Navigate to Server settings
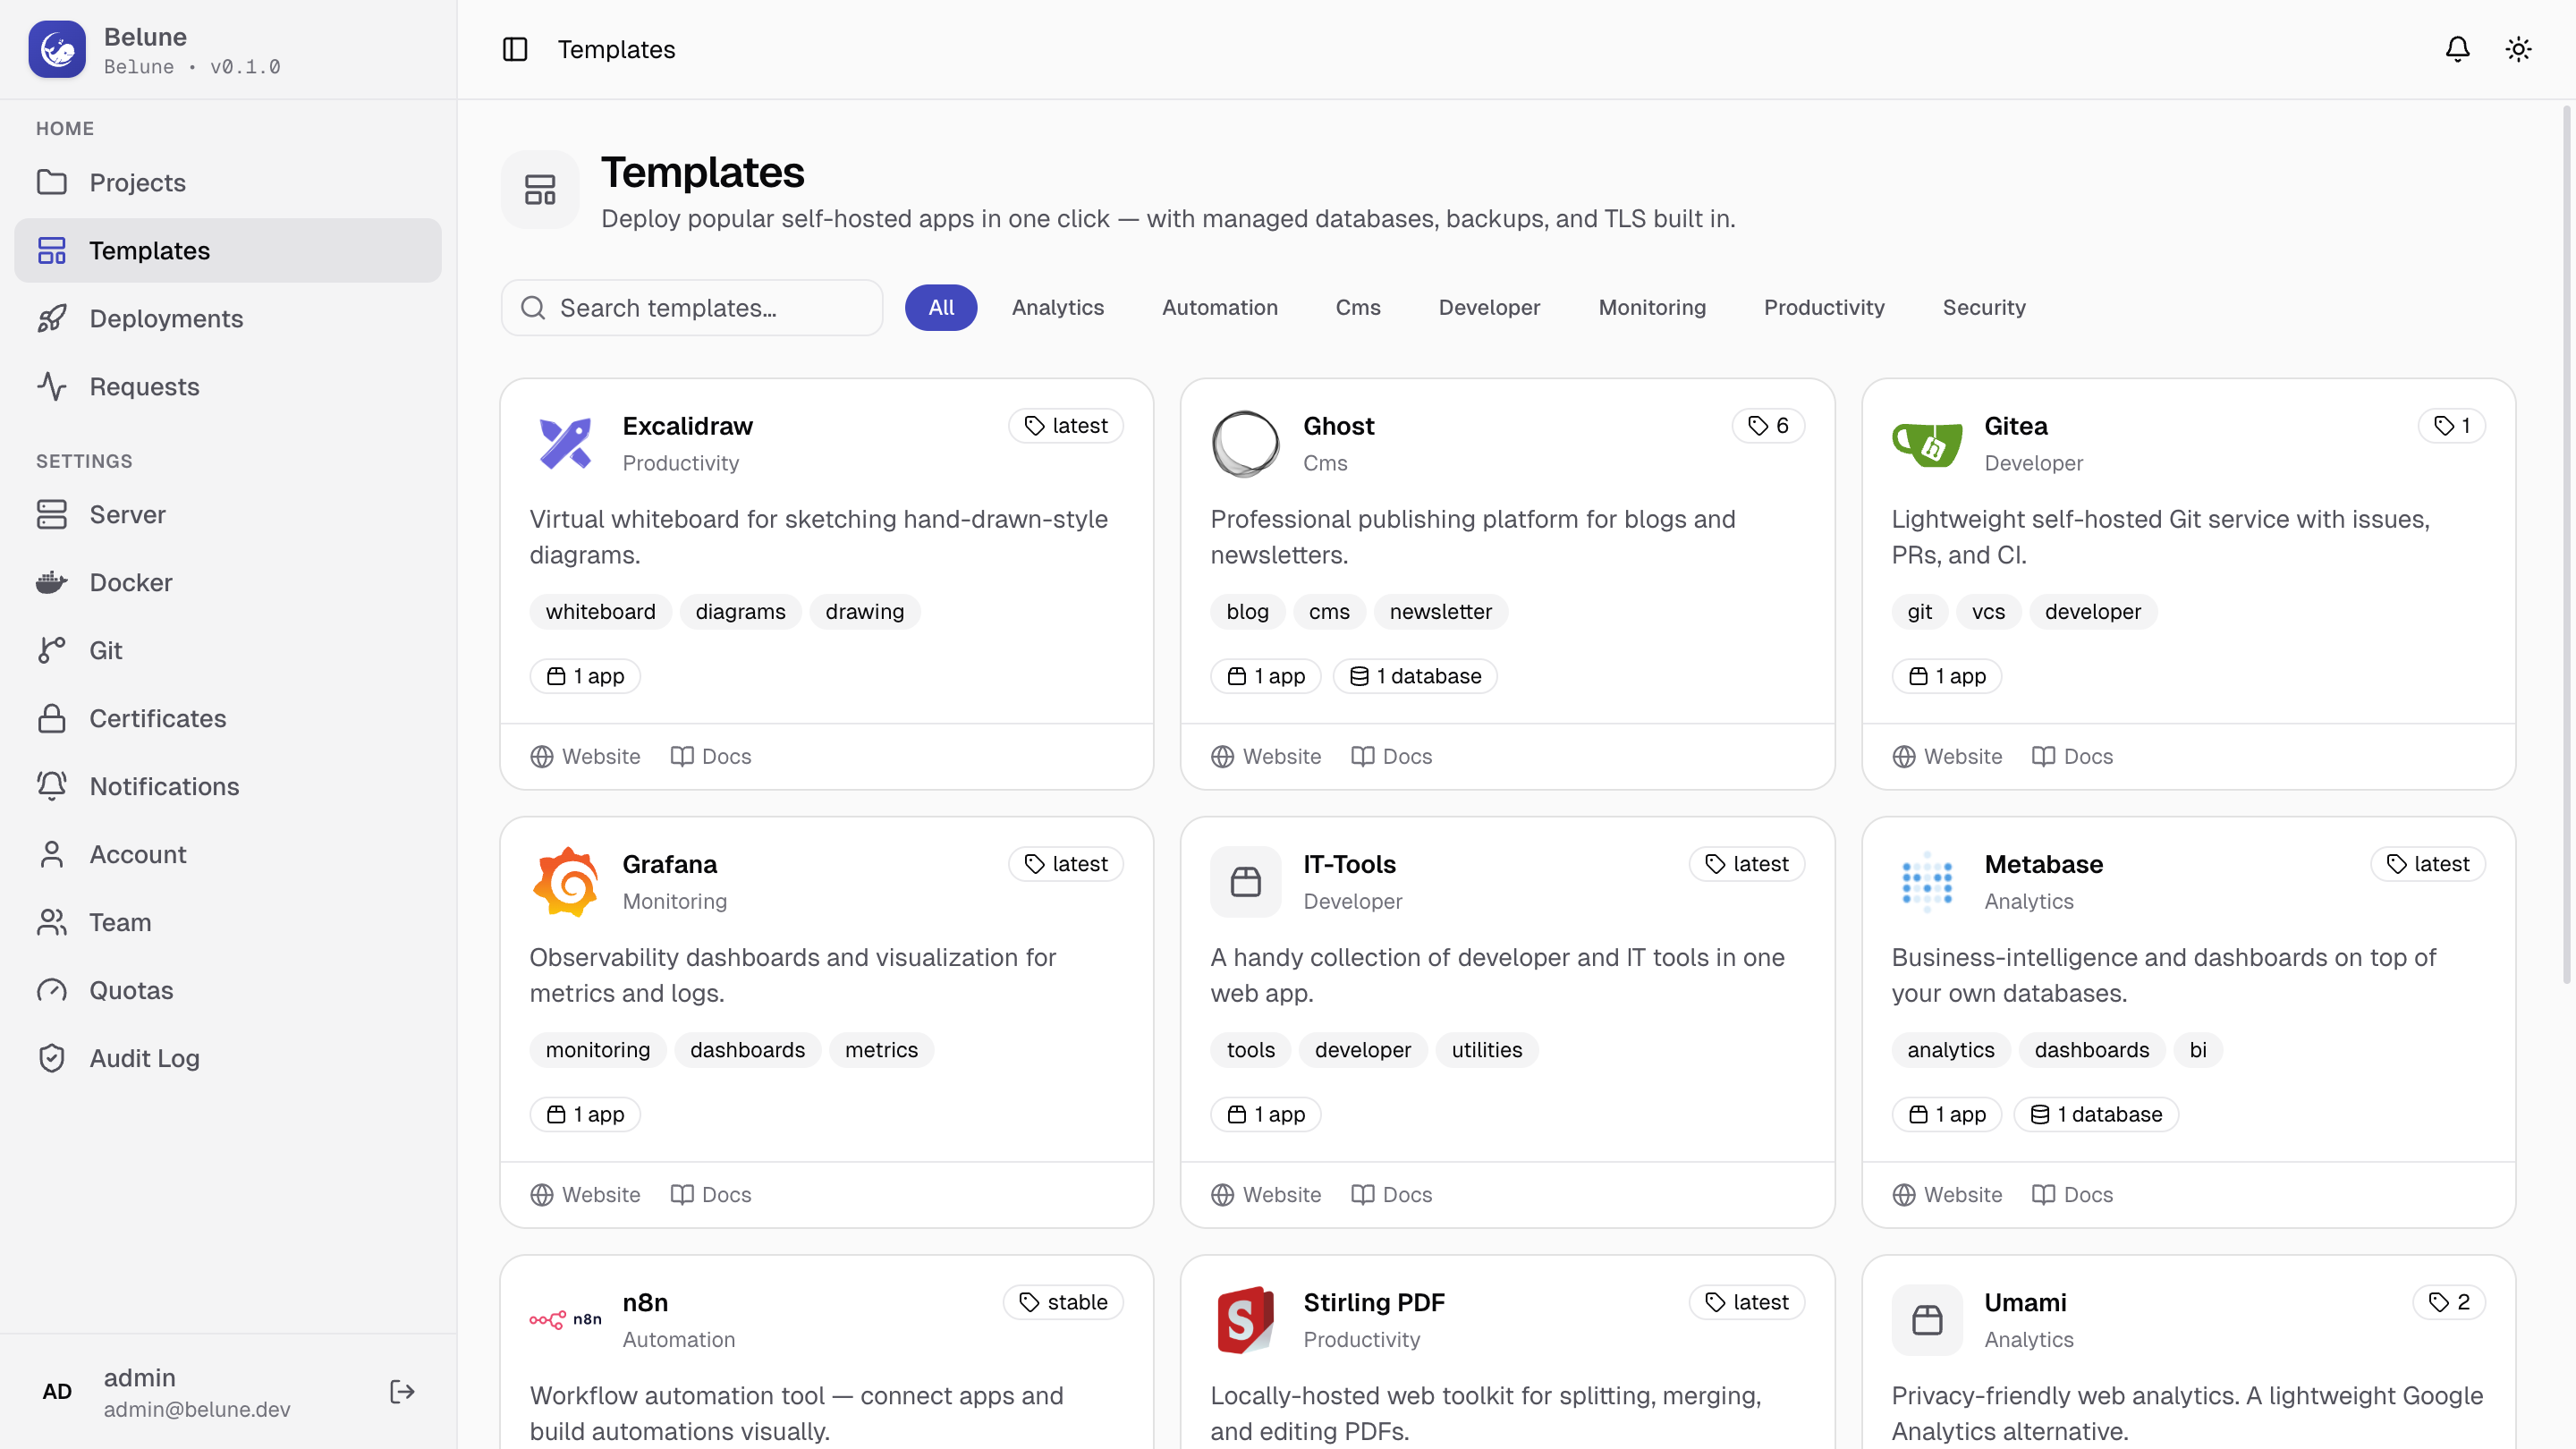The image size is (2576, 1449). [x=228, y=514]
